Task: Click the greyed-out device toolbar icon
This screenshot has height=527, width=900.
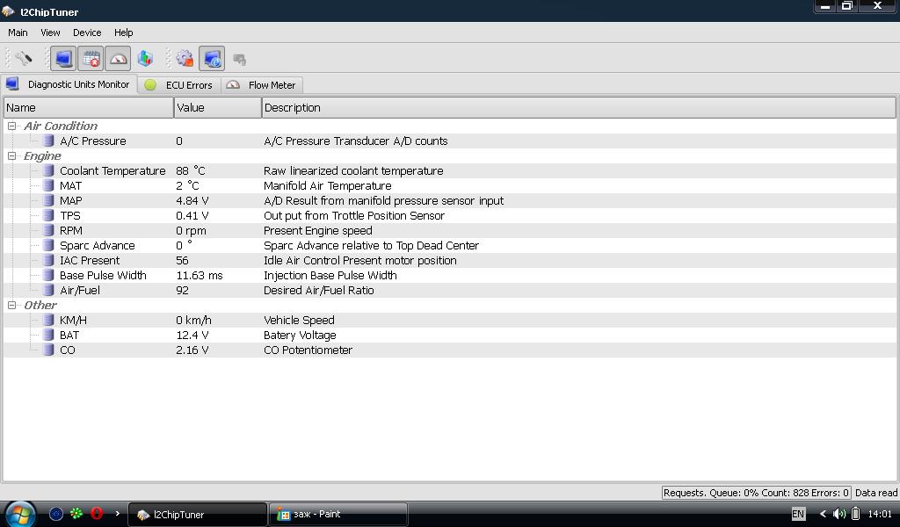Action: [x=239, y=59]
